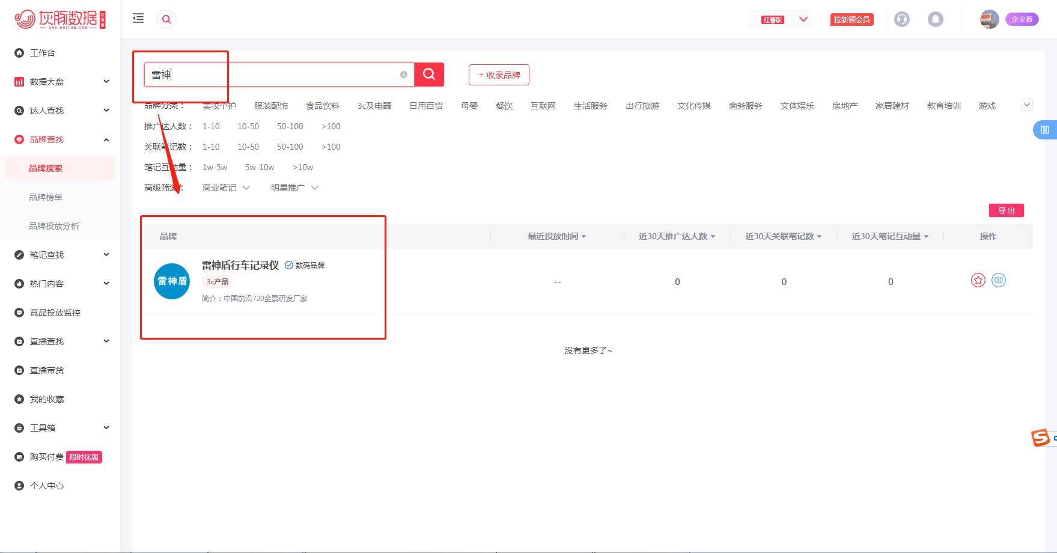The width and height of the screenshot is (1057, 553).
Task: Filter by 生活服务 category
Action: pos(591,106)
